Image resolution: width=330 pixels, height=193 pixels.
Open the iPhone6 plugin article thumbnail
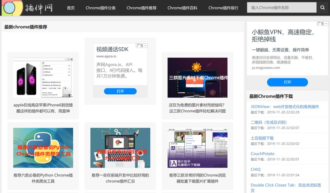coord(43,78)
